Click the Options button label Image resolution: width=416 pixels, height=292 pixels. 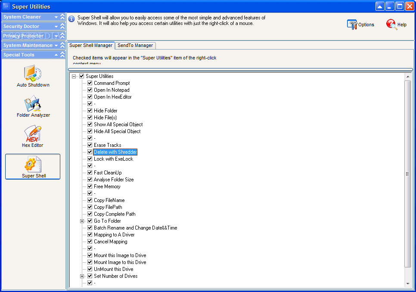[x=366, y=25]
